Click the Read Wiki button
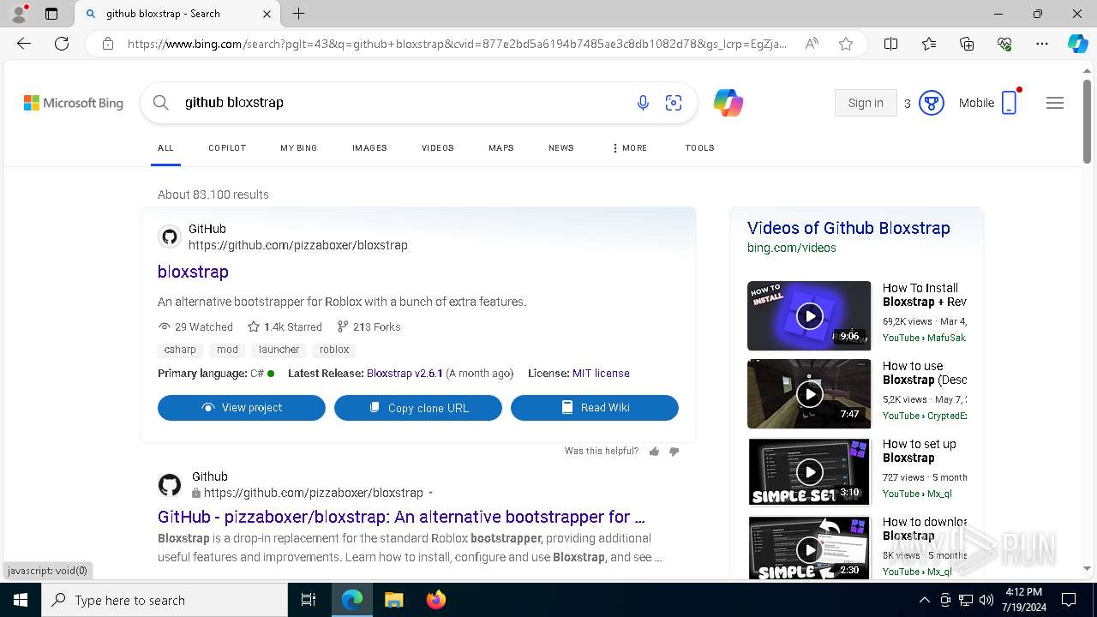 595,408
